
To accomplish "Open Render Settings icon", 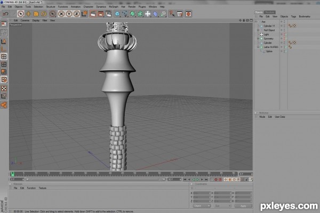I will pos(108,14).
